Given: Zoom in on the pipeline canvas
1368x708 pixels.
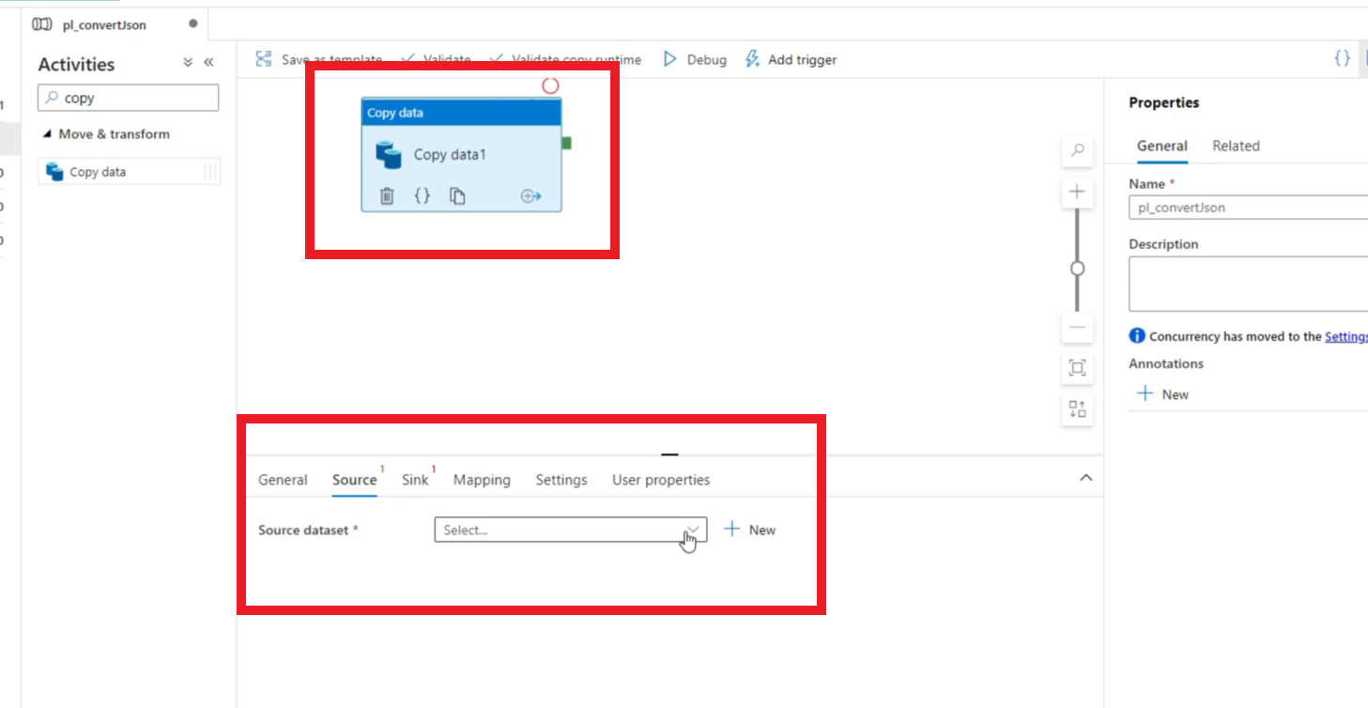Looking at the screenshot, I should (1076, 192).
